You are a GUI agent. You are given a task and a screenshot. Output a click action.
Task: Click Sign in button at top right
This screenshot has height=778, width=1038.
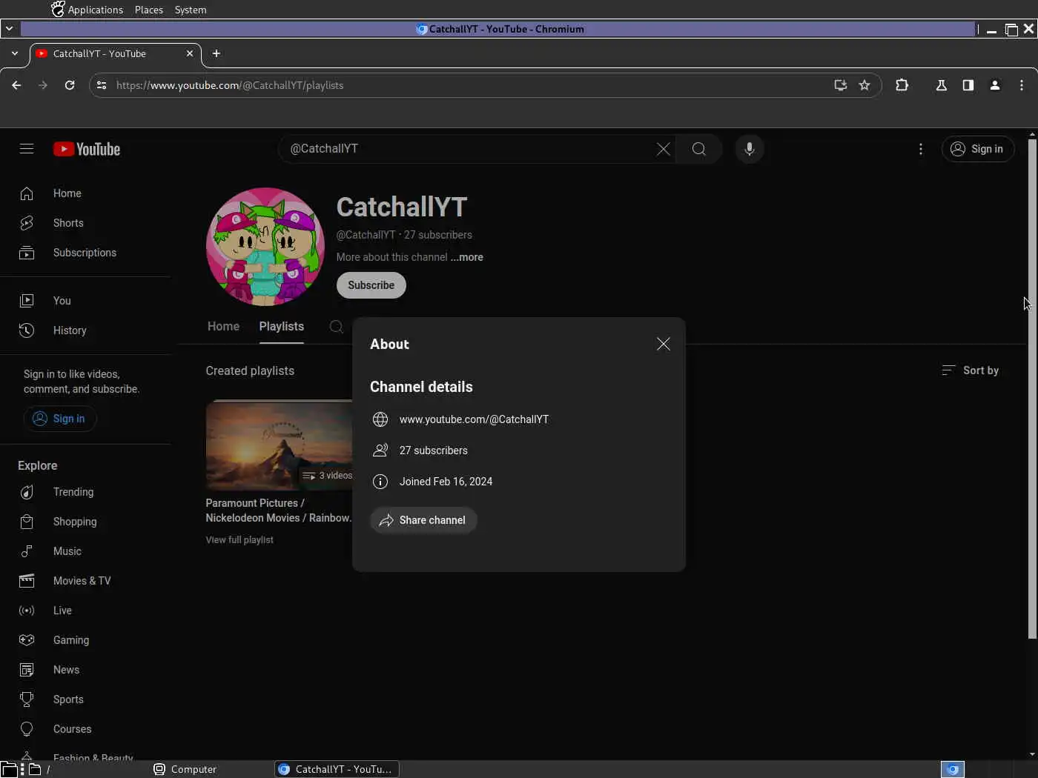pos(977,149)
